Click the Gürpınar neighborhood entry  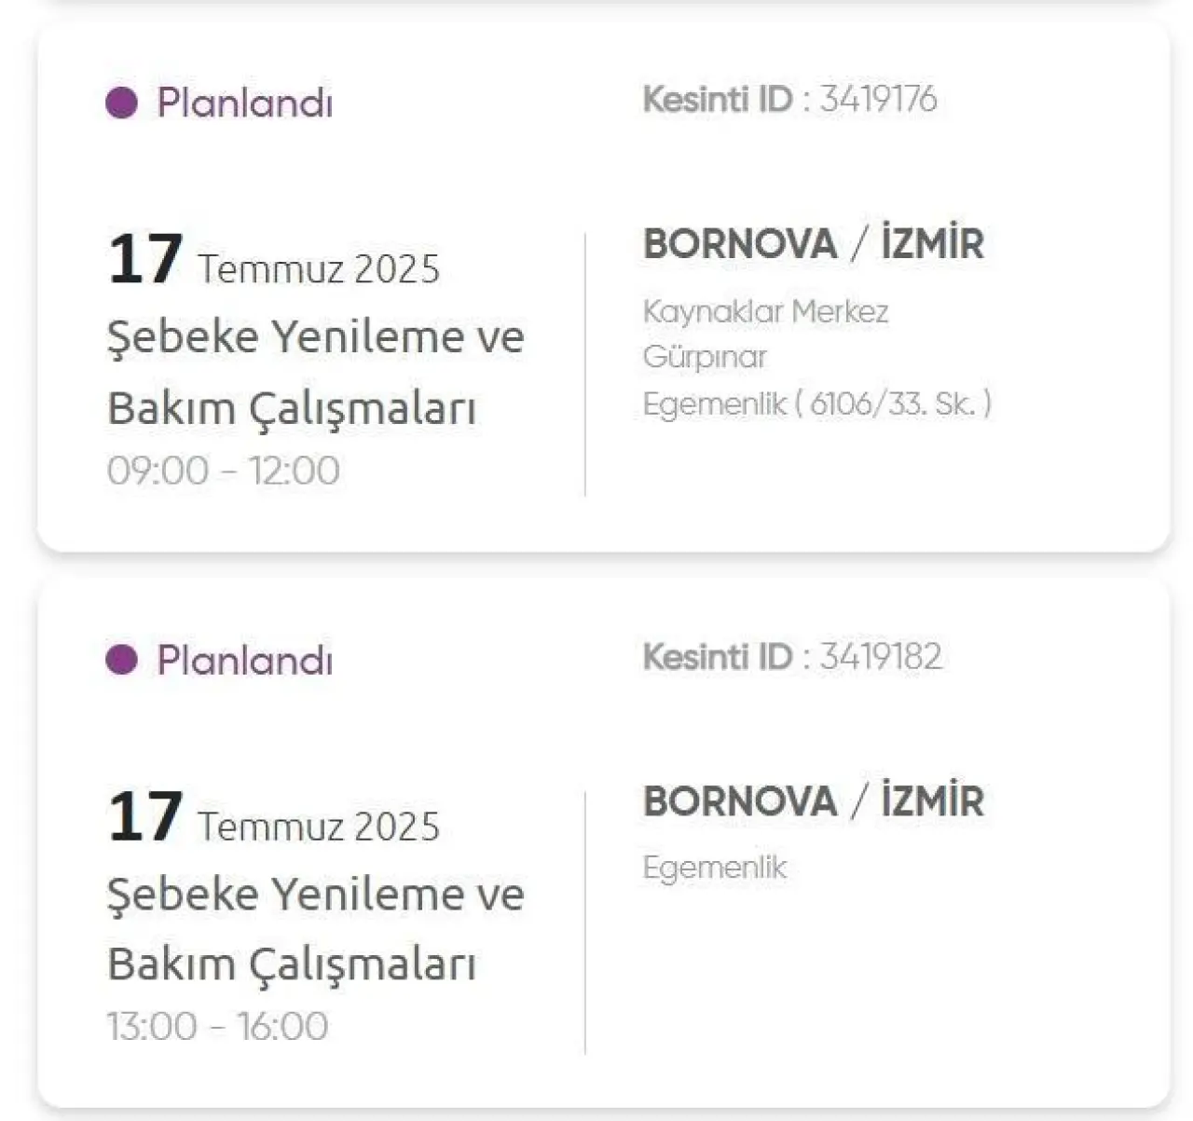(x=705, y=358)
